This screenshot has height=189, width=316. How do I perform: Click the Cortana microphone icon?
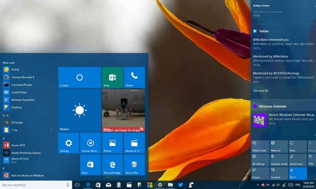(68, 185)
